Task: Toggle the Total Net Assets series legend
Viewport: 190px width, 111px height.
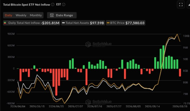Action: (83, 23)
